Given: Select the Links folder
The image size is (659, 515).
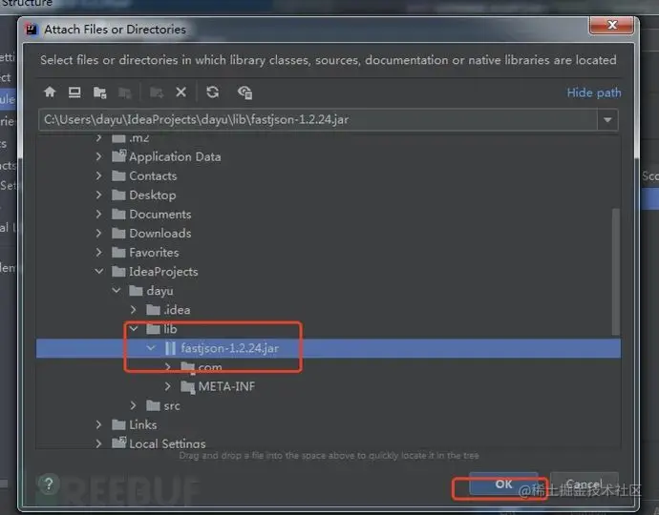Looking at the screenshot, I should (143, 424).
